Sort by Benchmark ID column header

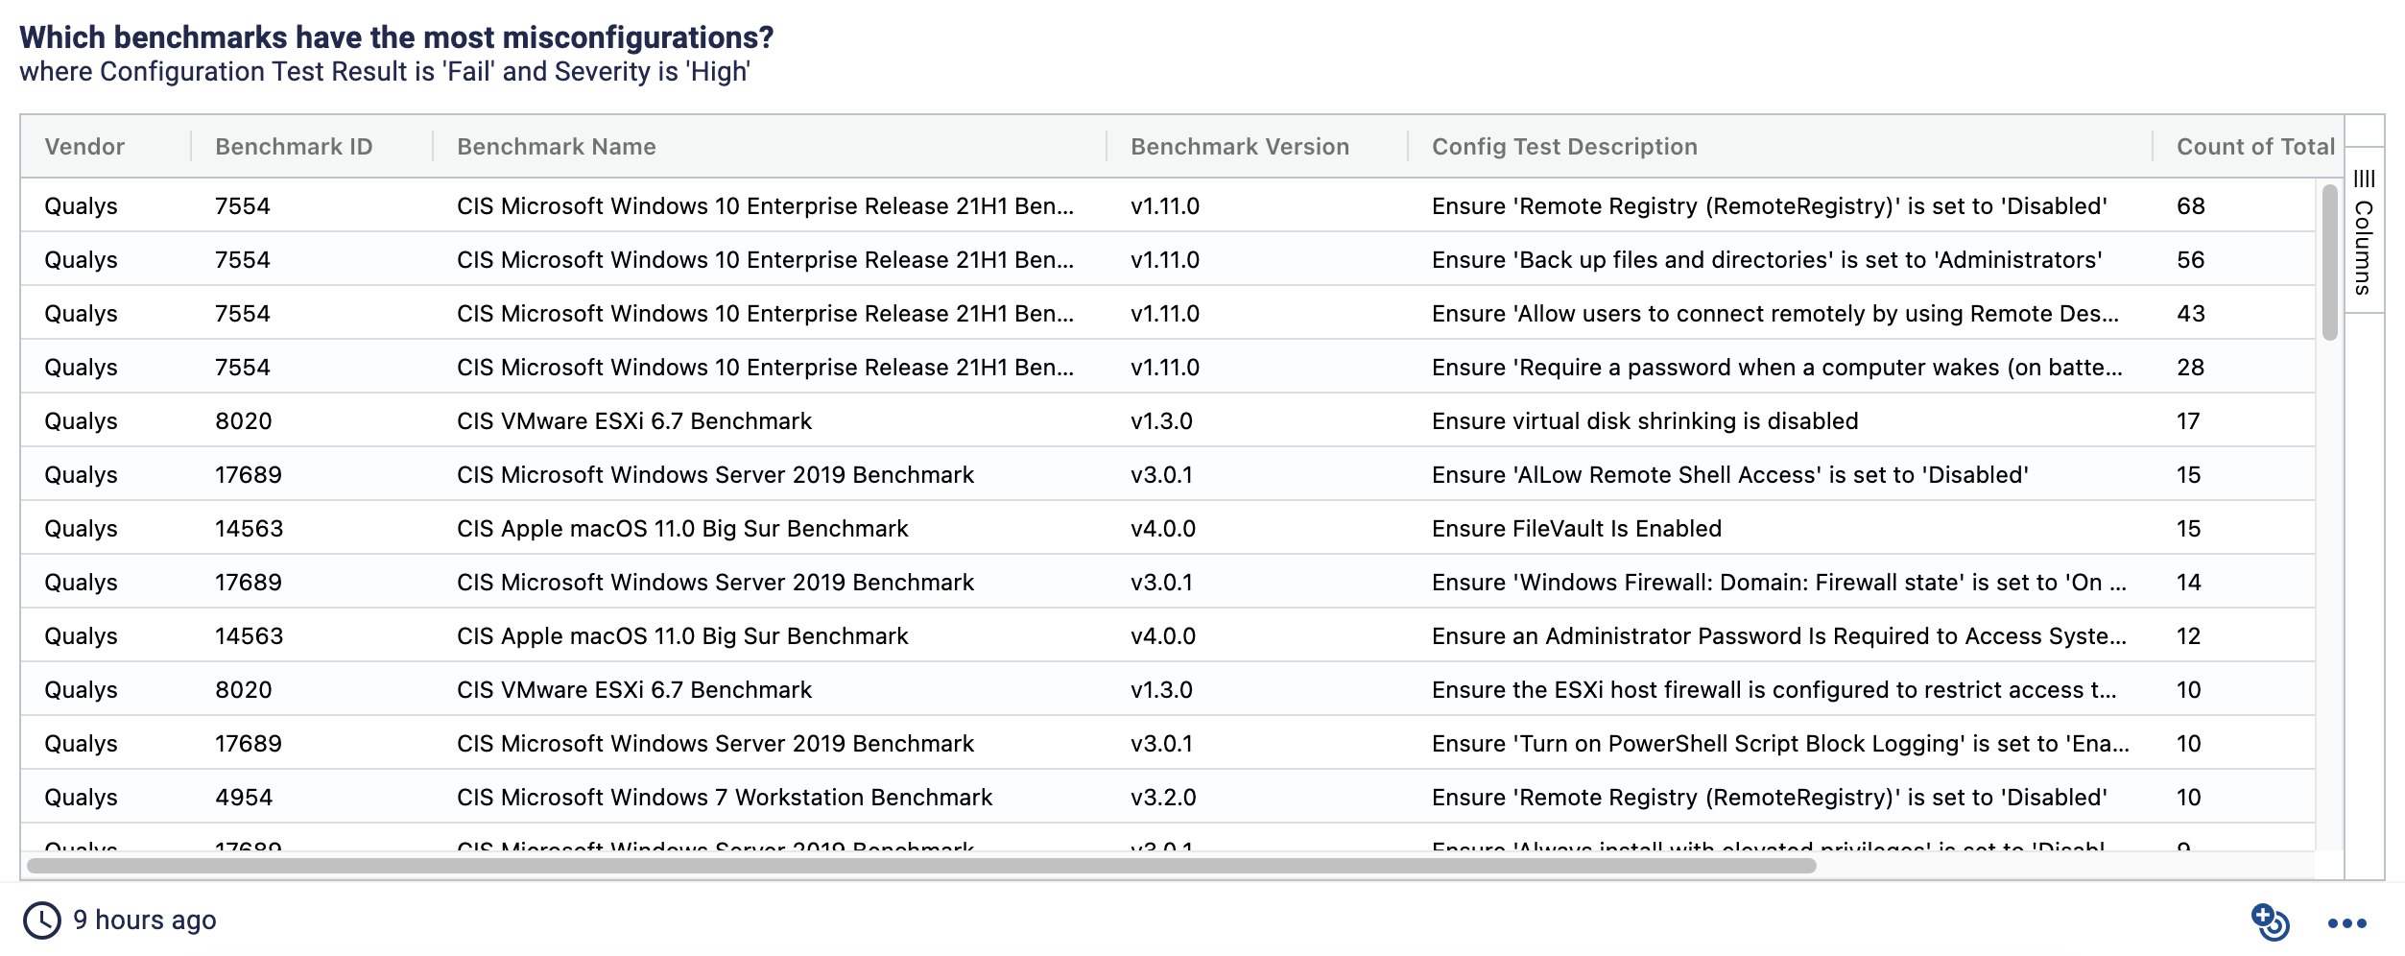[x=294, y=147]
